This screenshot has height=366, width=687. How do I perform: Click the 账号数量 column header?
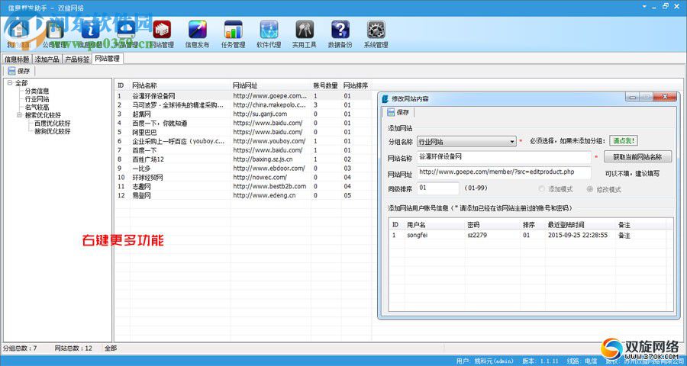(x=325, y=85)
